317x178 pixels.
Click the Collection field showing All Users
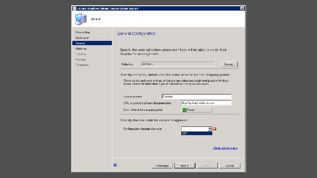point(178,64)
